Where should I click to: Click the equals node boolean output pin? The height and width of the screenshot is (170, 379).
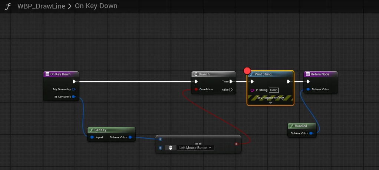236,144
